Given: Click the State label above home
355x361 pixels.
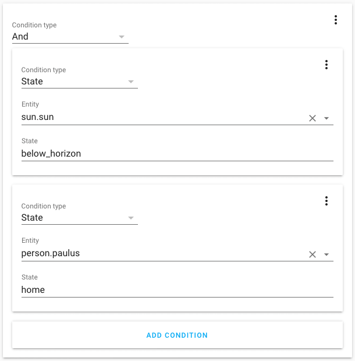Looking at the screenshot, I should coord(30,277).
